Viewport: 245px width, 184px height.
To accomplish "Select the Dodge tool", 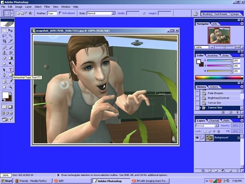I will click(x=10, y=63).
